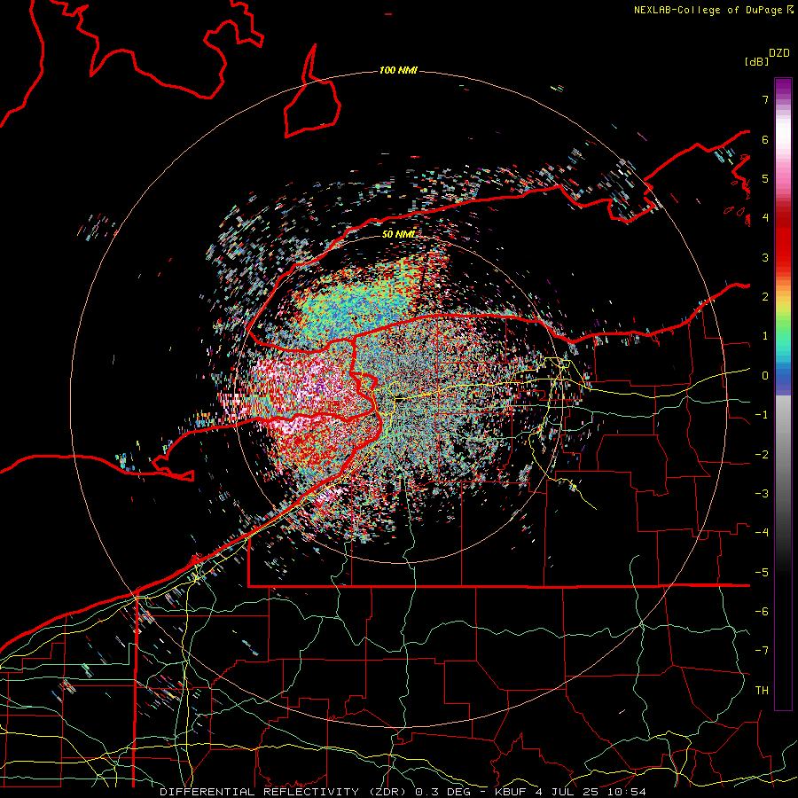Click the 5 value on color scale
The width and height of the screenshot is (798, 798).
pyautogui.click(x=765, y=178)
